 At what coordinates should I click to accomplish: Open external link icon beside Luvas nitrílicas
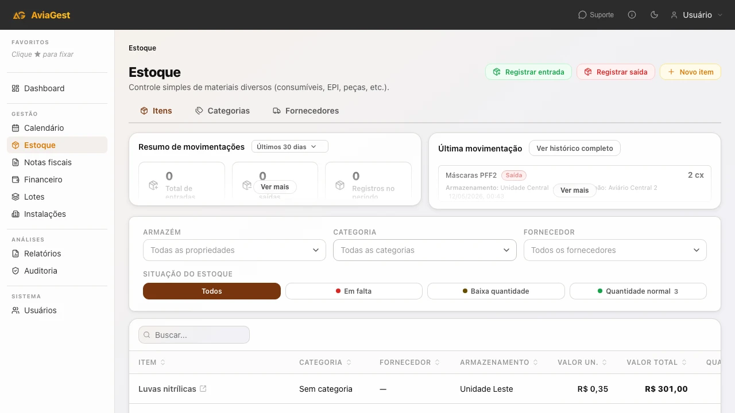(203, 389)
